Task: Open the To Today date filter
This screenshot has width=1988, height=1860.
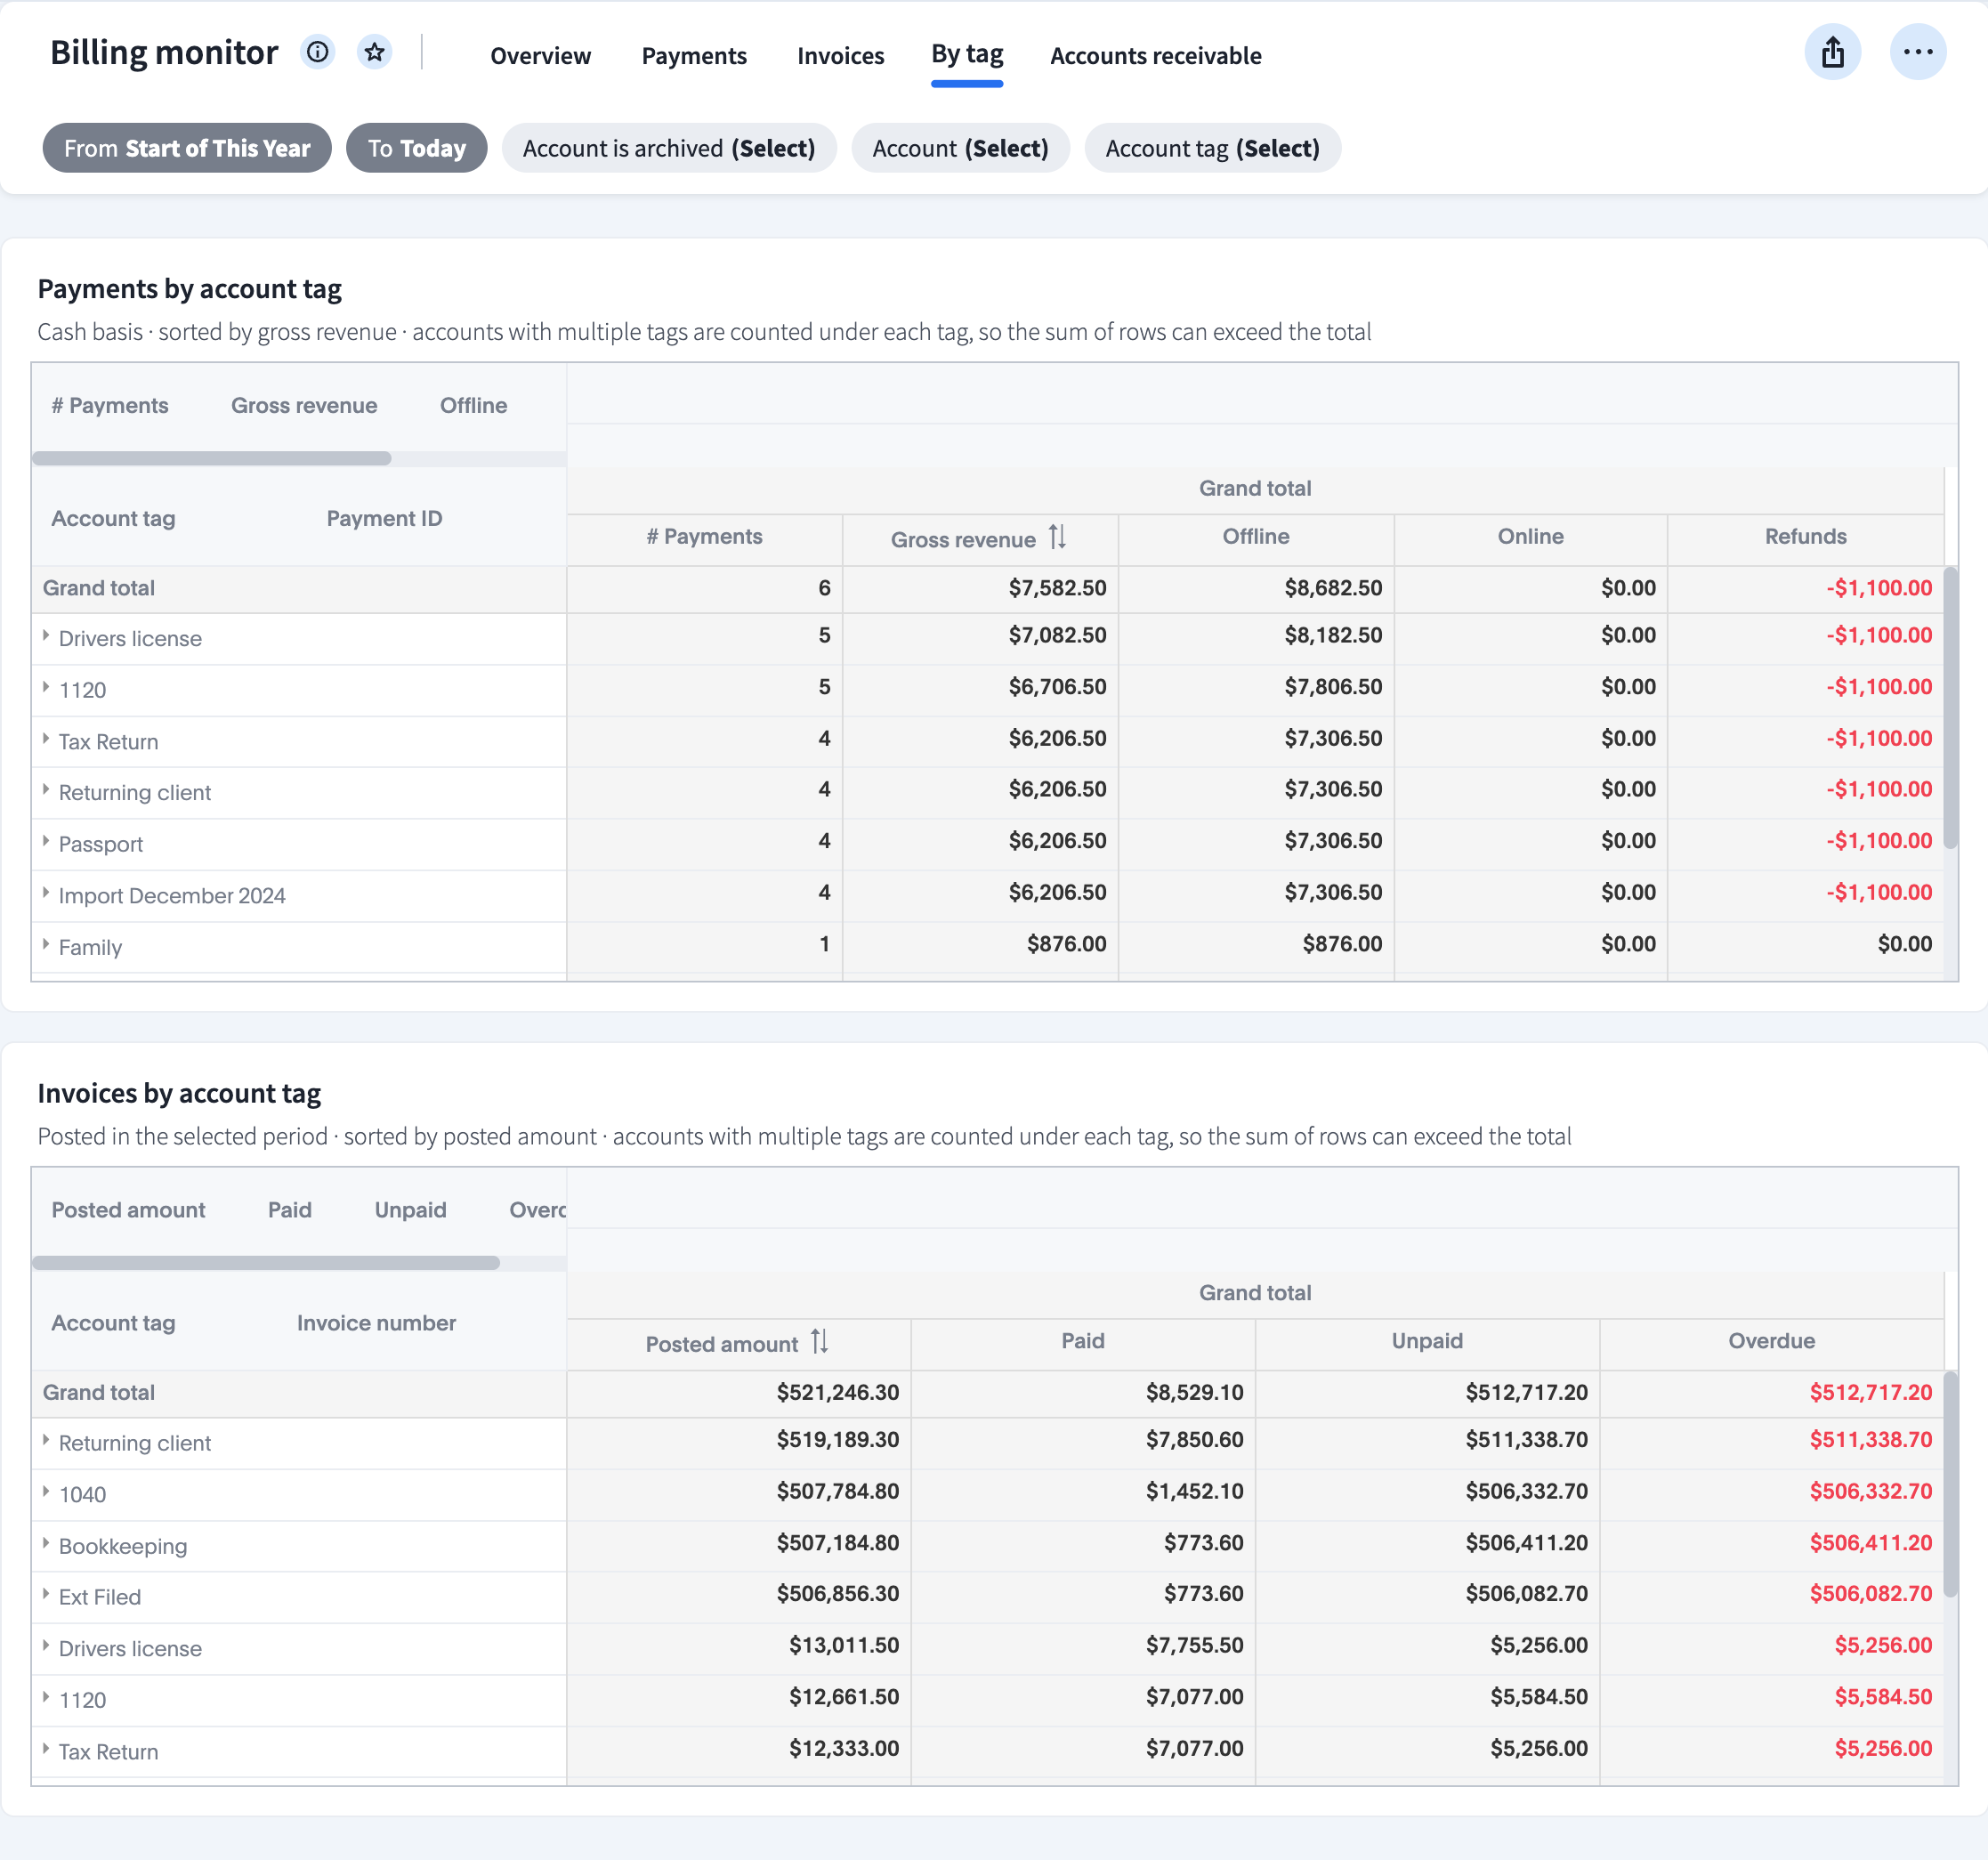Action: point(416,148)
